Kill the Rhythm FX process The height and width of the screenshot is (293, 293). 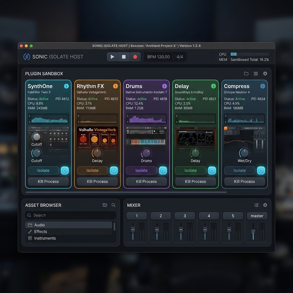click(x=97, y=181)
